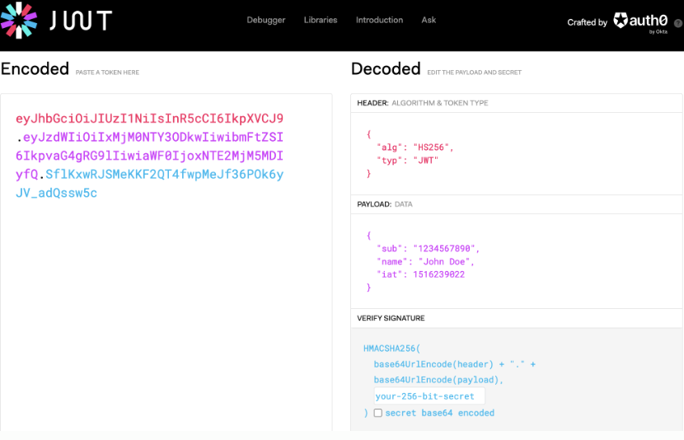Viewport: 684px width, 440px height.
Task: Open the Introduction nav item
Action: click(x=379, y=20)
